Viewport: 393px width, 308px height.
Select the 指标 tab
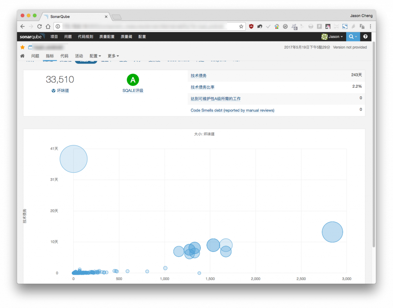tap(50, 56)
